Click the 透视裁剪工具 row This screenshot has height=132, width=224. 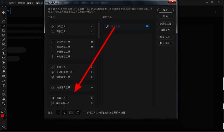click(x=72, y=103)
